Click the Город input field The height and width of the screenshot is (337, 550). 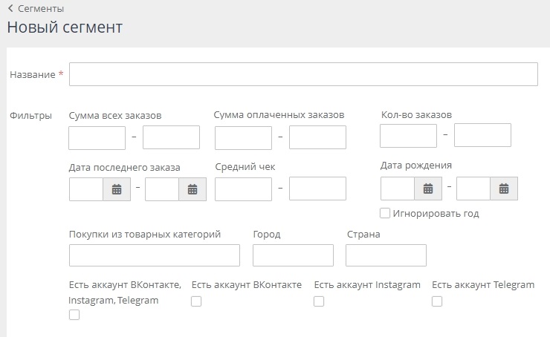[293, 255]
